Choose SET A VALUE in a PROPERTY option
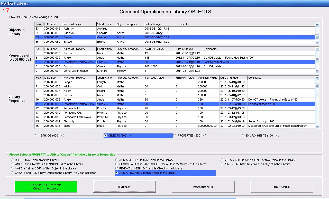Viewport: 329px width, 199px height. point(221,160)
